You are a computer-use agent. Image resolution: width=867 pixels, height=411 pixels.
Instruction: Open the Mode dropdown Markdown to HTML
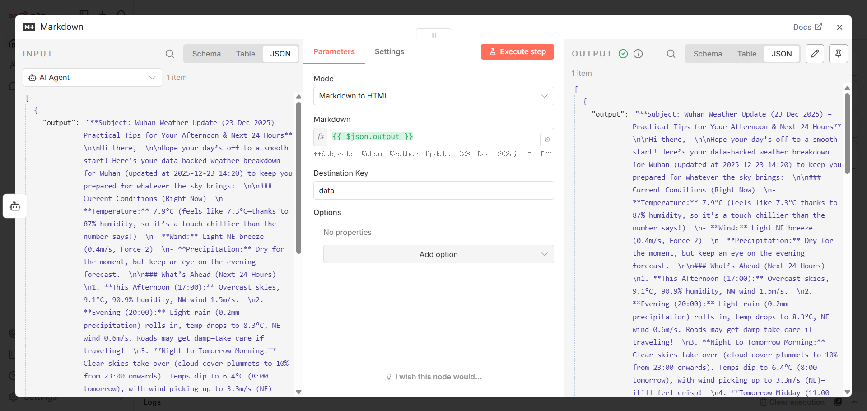[433, 96]
